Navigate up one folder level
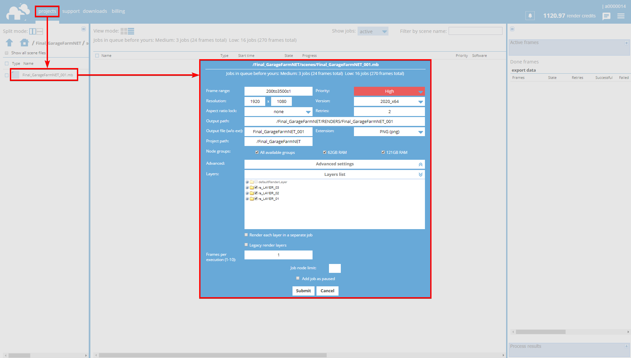The image size is (631, 358). click(x=9, y=43)
